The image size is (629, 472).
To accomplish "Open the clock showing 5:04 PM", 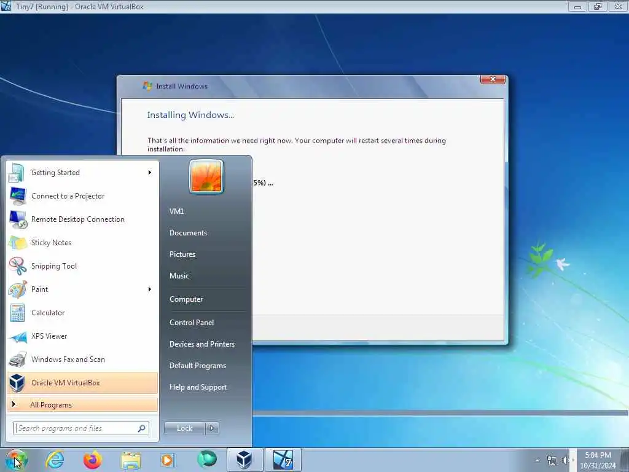I will coord(598,460).
